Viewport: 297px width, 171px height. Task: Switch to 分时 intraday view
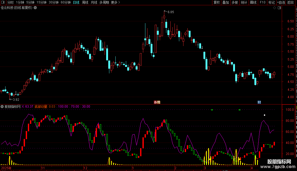click(11, 2)
